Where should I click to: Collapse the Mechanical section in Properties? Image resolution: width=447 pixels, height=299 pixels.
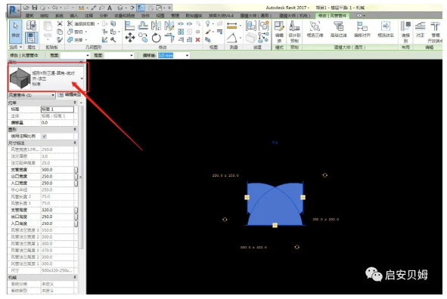click(x=75, y=277)
